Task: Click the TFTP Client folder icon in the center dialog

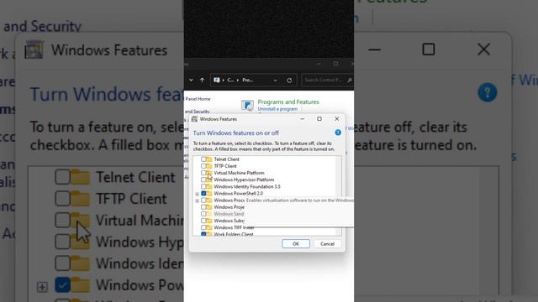Action: click(x=209, y=166)
